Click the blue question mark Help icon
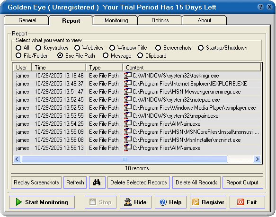Screen dimensions: 276x217 click(x=163, y=202)
